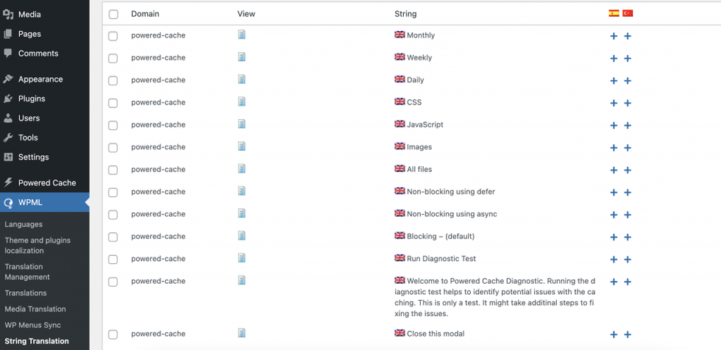721x350 pixels.
Task: Select checkbox for Non-blocking using async row
Action: pos(113,215)
